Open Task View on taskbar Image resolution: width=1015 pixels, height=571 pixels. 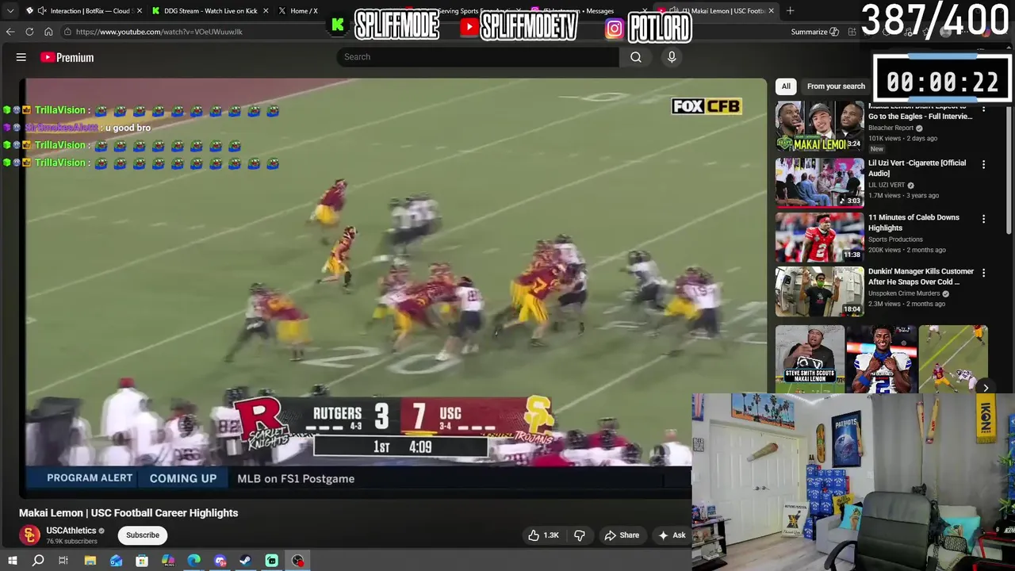coord(63,561)
